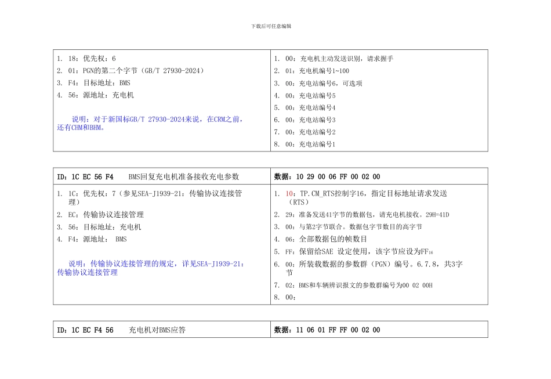
Task: Click the red '10' in the TP.CM_RTS line
Action: pos(290,194)
